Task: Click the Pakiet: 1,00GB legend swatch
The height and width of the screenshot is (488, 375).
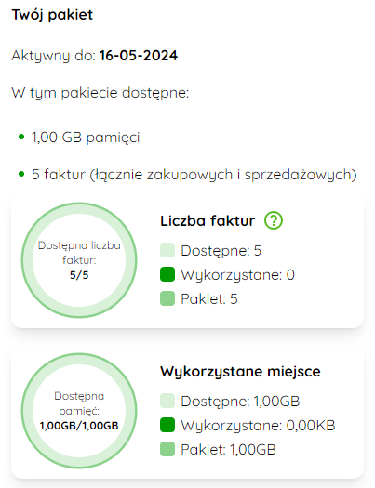Action: click(167, 449)
